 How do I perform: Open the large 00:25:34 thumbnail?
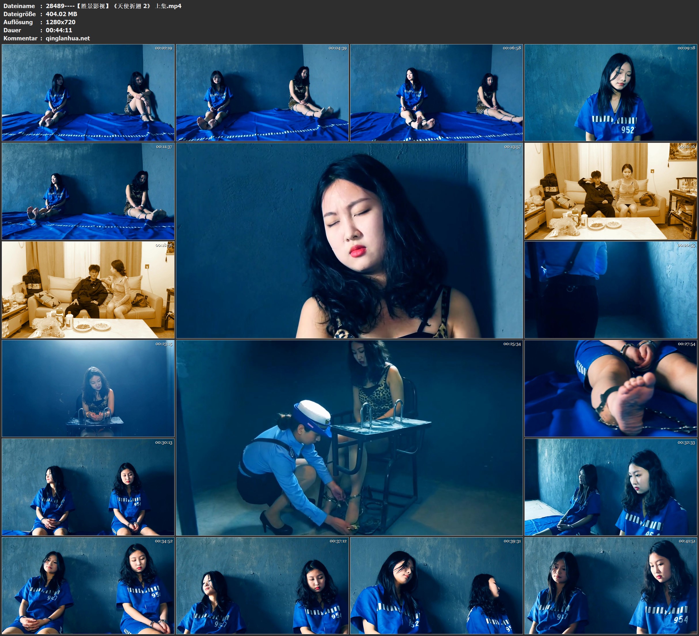[x=349, y=437]
